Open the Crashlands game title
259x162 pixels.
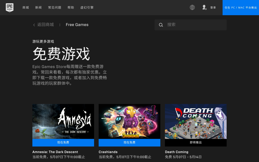click(x=108, y=152)
